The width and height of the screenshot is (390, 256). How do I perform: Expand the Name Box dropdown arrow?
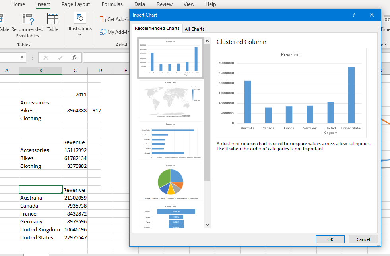[x=23, y=58]
